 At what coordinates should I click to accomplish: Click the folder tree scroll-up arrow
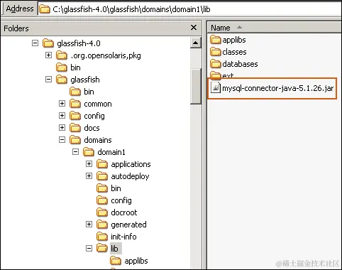click(x=195, y=43)
